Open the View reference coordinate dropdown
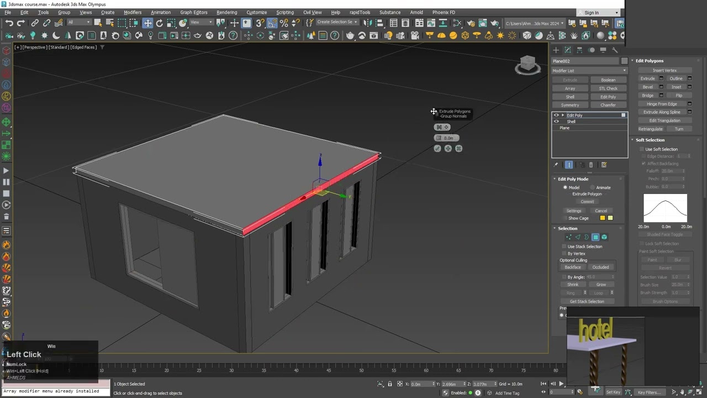This screenshot has width=707, height=398. [x=202, y=23]
